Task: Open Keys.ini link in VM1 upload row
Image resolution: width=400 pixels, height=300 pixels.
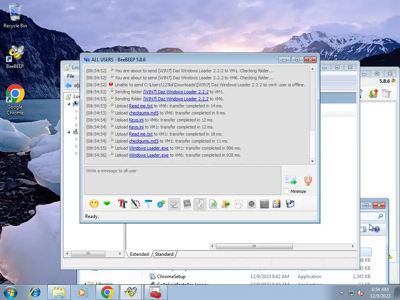Action: tap(136, 127)
